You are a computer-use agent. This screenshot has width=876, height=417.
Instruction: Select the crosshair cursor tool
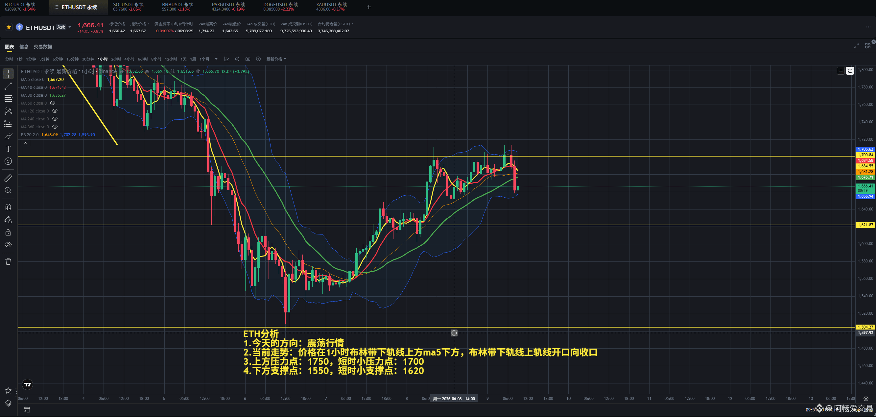pos(8,73)
